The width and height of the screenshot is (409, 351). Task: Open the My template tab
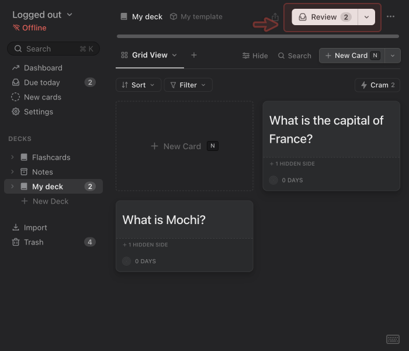point(196,17)
